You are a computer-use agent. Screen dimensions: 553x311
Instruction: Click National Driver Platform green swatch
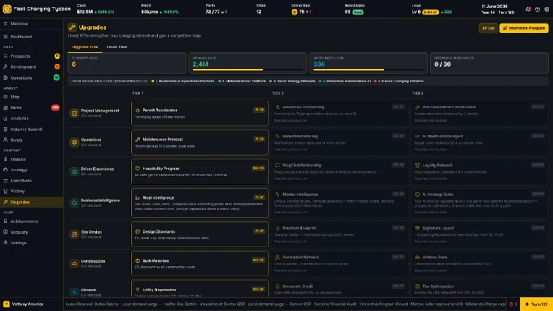tap(219, 81)
